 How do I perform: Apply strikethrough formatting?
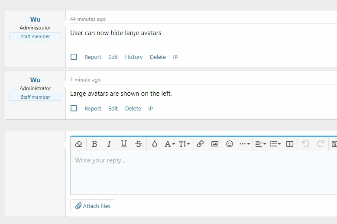[x=139, y=144]
